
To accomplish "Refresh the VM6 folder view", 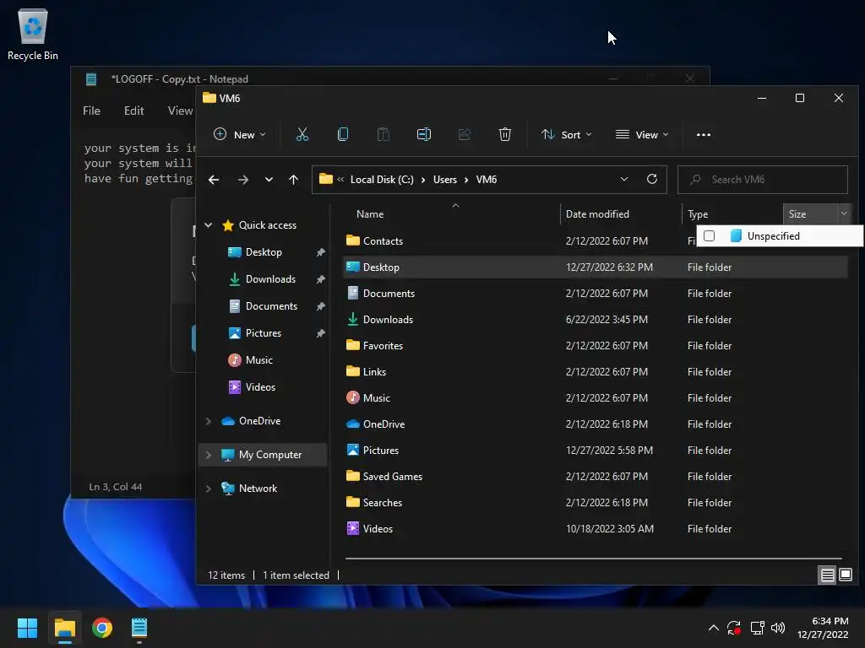I will [x=651, y=179].
